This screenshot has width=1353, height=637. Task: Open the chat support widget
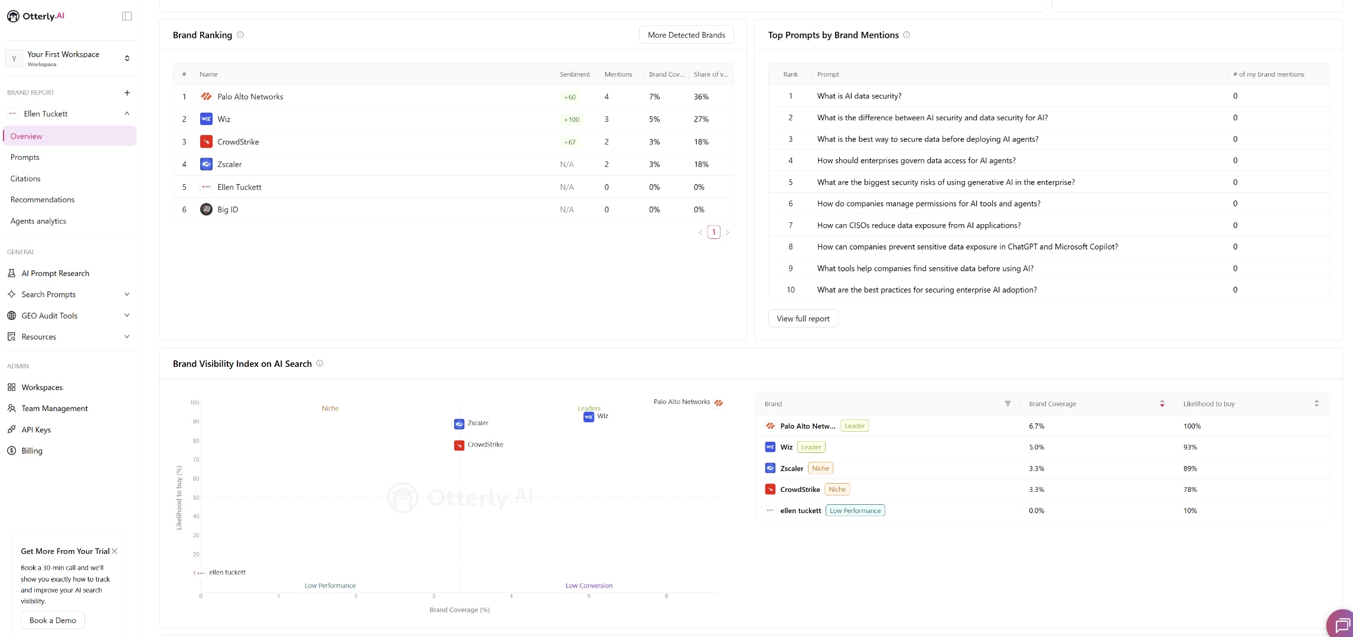pos(1341,625)
